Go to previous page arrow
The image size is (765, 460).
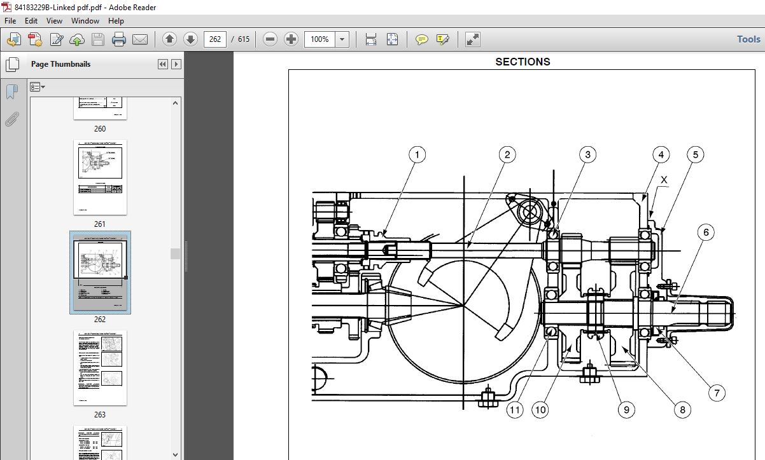point(169,39)
